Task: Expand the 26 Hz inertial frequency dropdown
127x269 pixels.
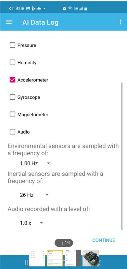Action: tap(34, 195)
